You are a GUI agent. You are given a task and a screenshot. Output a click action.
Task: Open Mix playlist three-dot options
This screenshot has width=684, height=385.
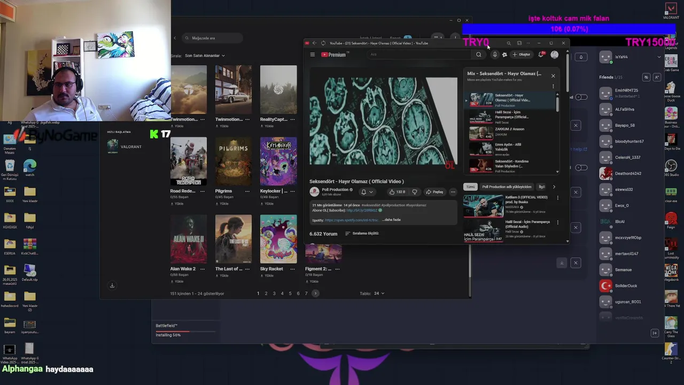(553, 86)
